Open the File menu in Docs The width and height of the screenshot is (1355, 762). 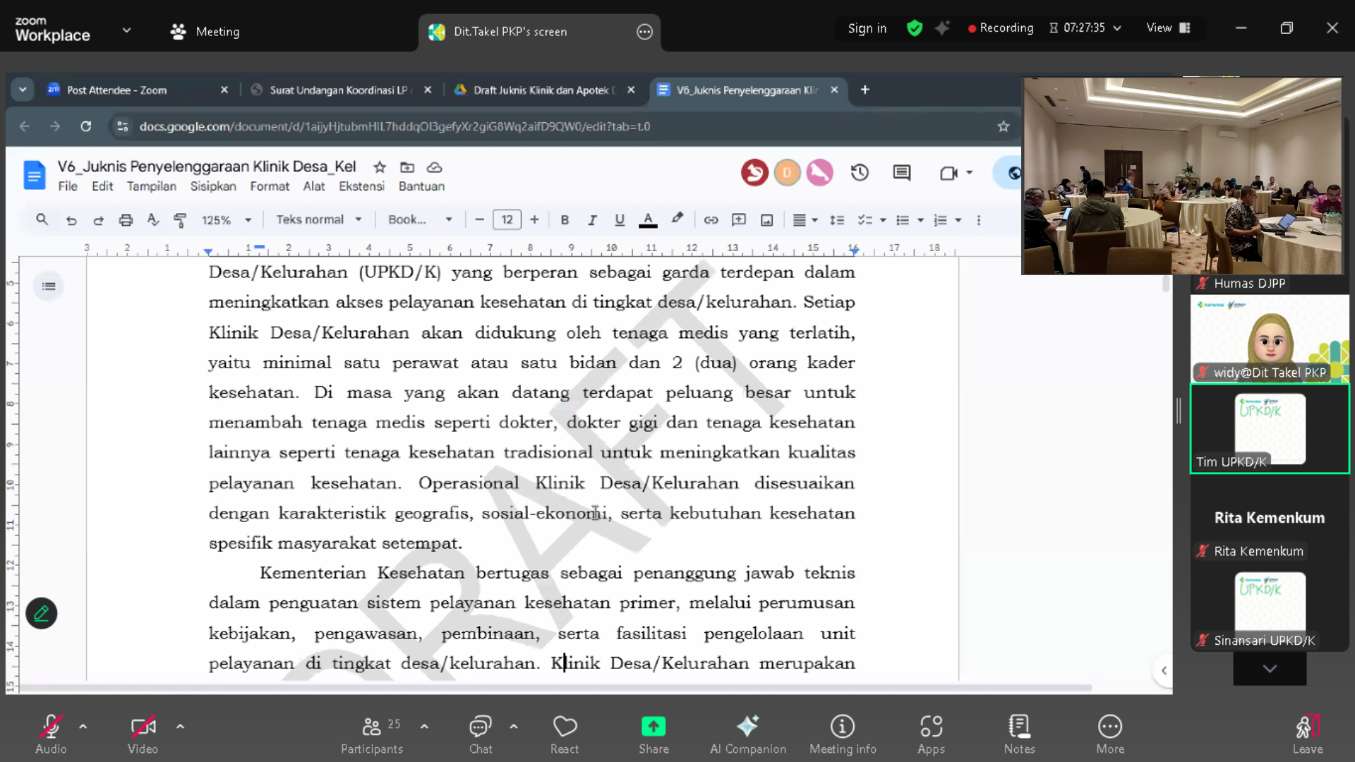[x=68, y=186]
